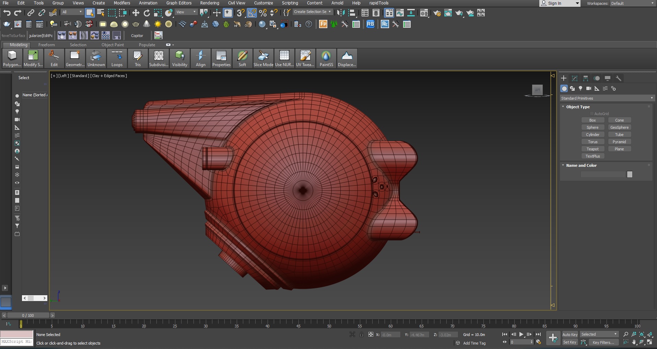The height and width of the screenshot is (349, 657).
Task: Click the Key Filters button
Action: 603,342
